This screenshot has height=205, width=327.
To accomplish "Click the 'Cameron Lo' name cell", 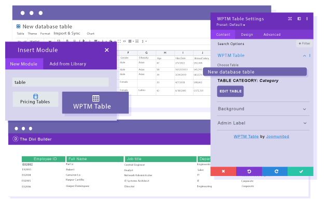I will click(x=73, y=175).
